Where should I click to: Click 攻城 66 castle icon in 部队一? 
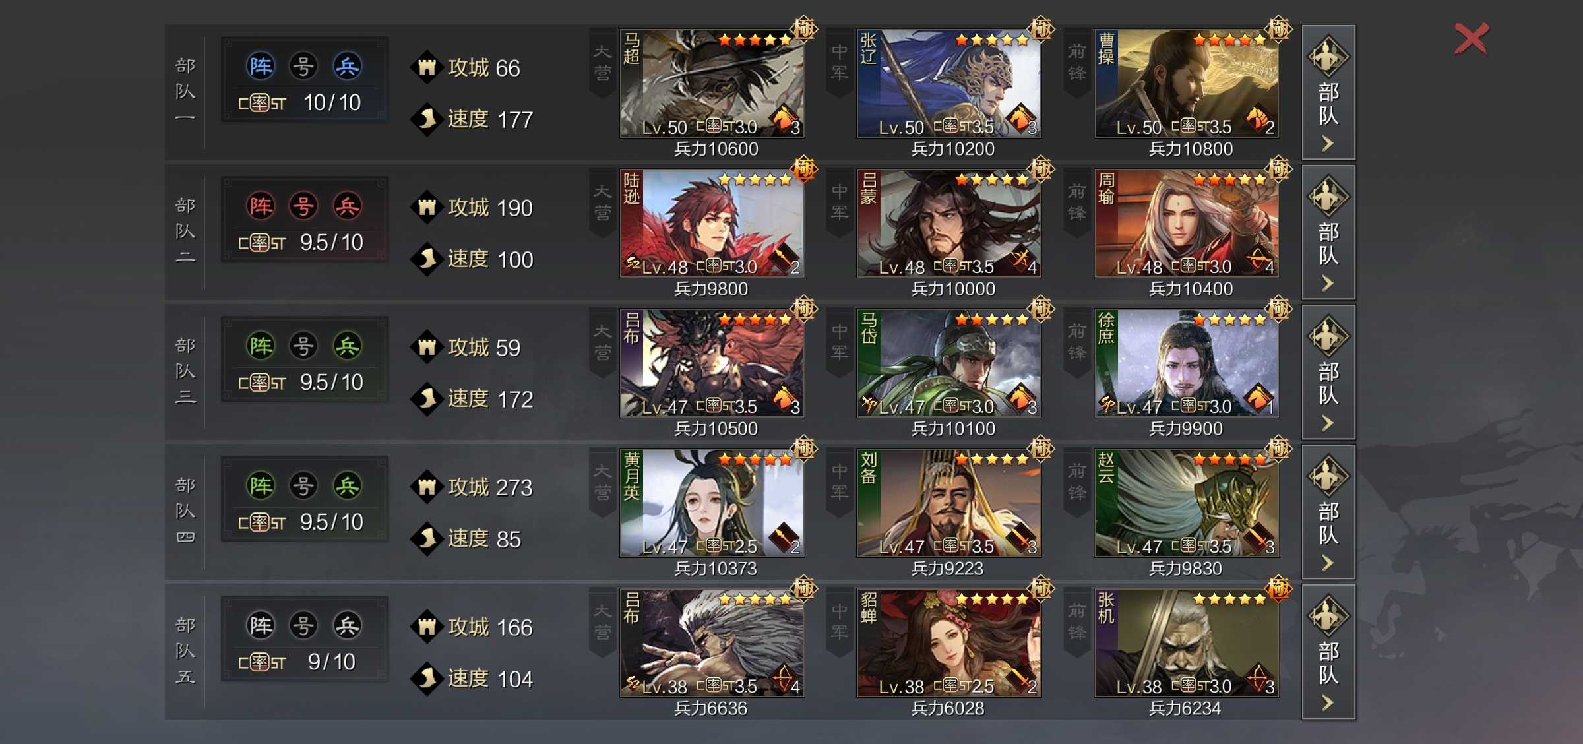(x=427, y=67)
